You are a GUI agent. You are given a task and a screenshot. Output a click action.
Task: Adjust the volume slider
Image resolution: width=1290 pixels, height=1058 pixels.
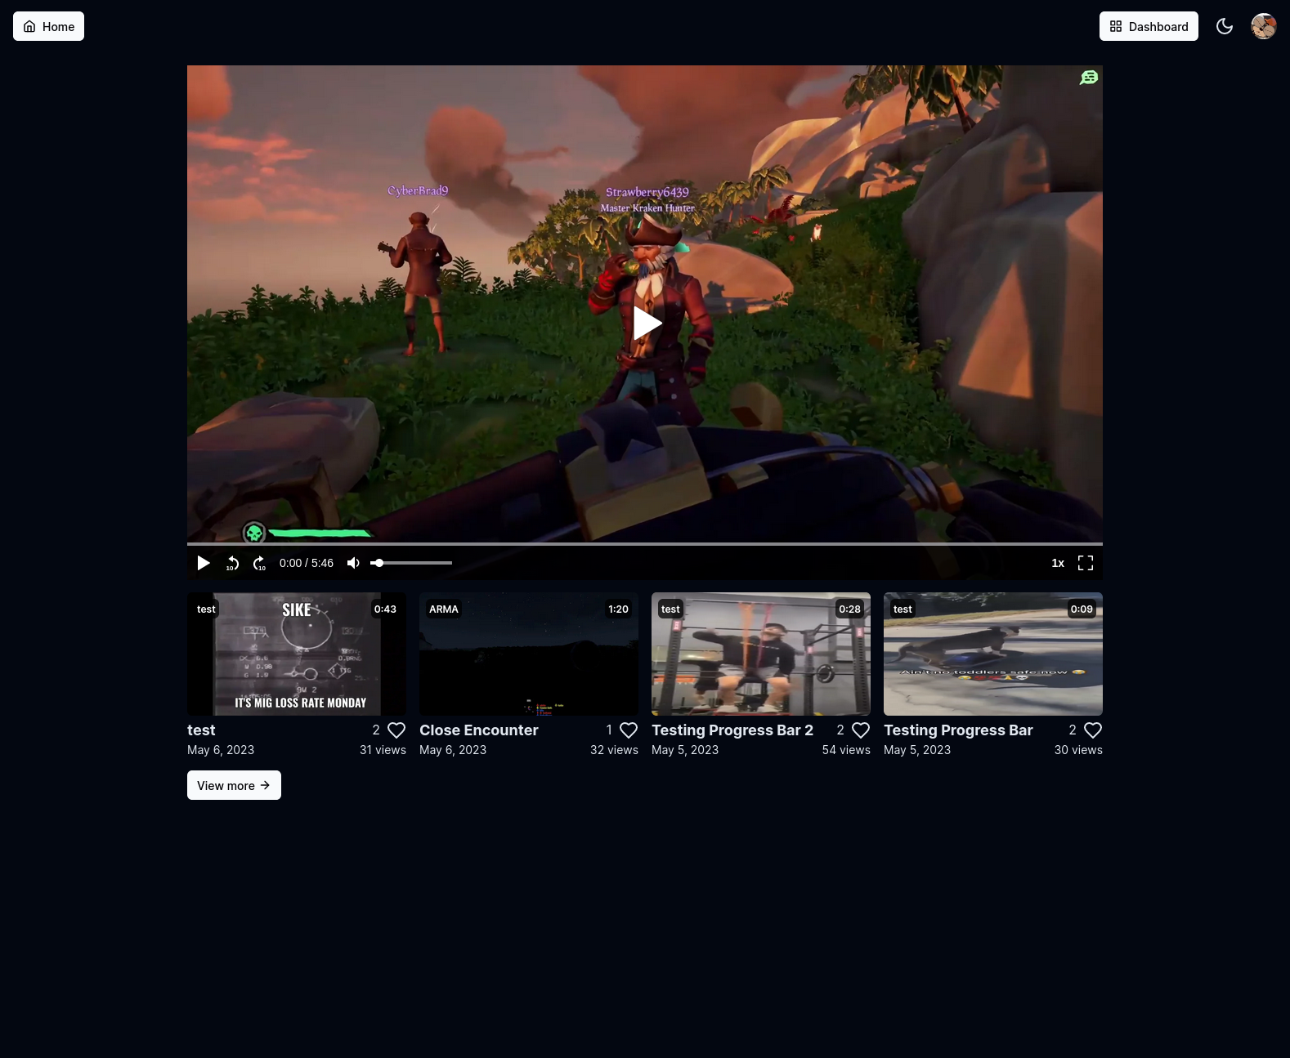coord(411,563)
